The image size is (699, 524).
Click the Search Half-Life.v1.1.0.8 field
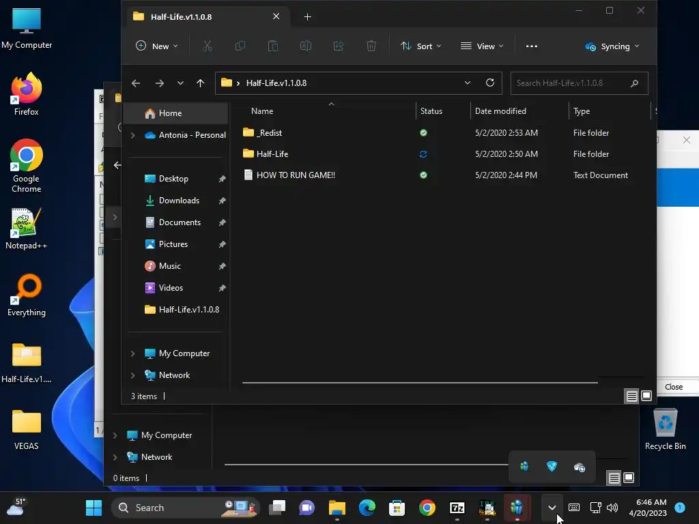(x=579, y=83)
